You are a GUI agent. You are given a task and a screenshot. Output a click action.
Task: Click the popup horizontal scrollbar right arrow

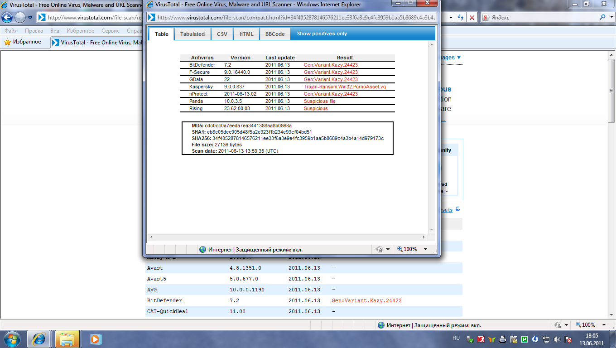pyautogui.click(x=424, y=237)
